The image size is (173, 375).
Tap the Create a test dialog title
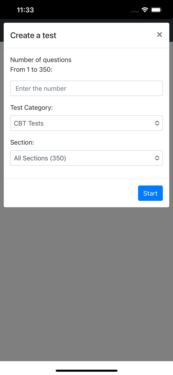(x=33, y=35)
